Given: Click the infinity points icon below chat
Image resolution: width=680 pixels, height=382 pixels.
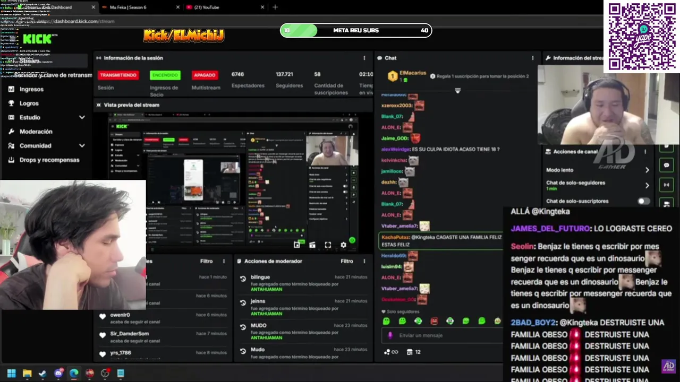Looking at the screenshot, I should [x=391, y=352].
